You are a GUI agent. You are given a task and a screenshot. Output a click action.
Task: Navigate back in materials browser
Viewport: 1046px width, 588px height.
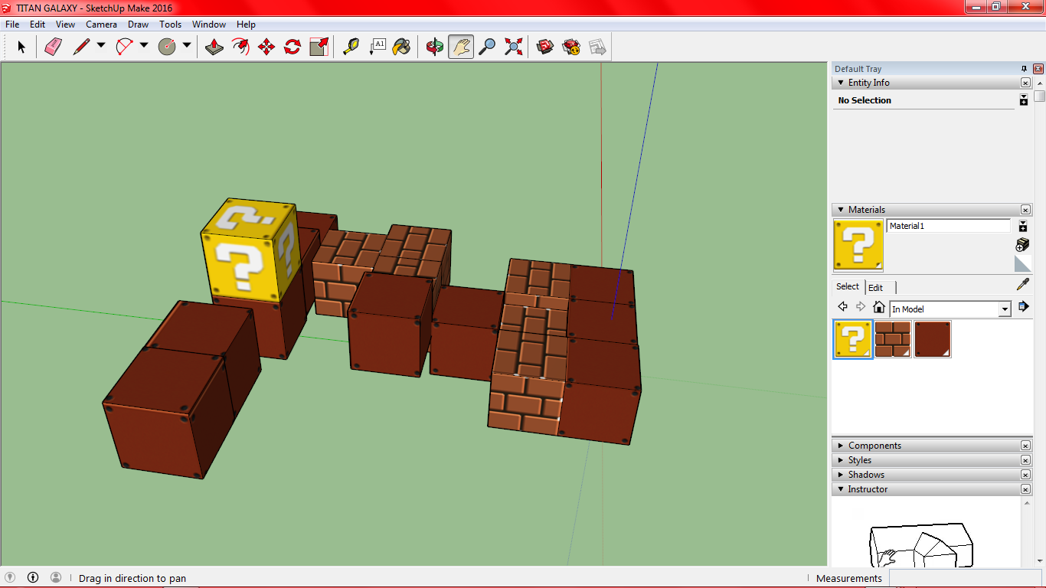pos(843,307)
